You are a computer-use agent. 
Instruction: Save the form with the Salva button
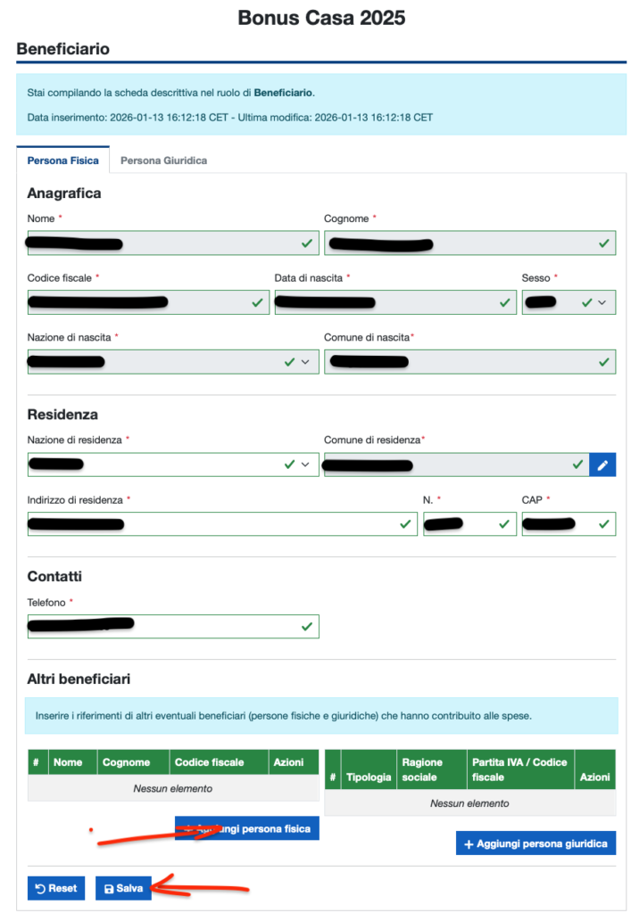tap(123, 889)
